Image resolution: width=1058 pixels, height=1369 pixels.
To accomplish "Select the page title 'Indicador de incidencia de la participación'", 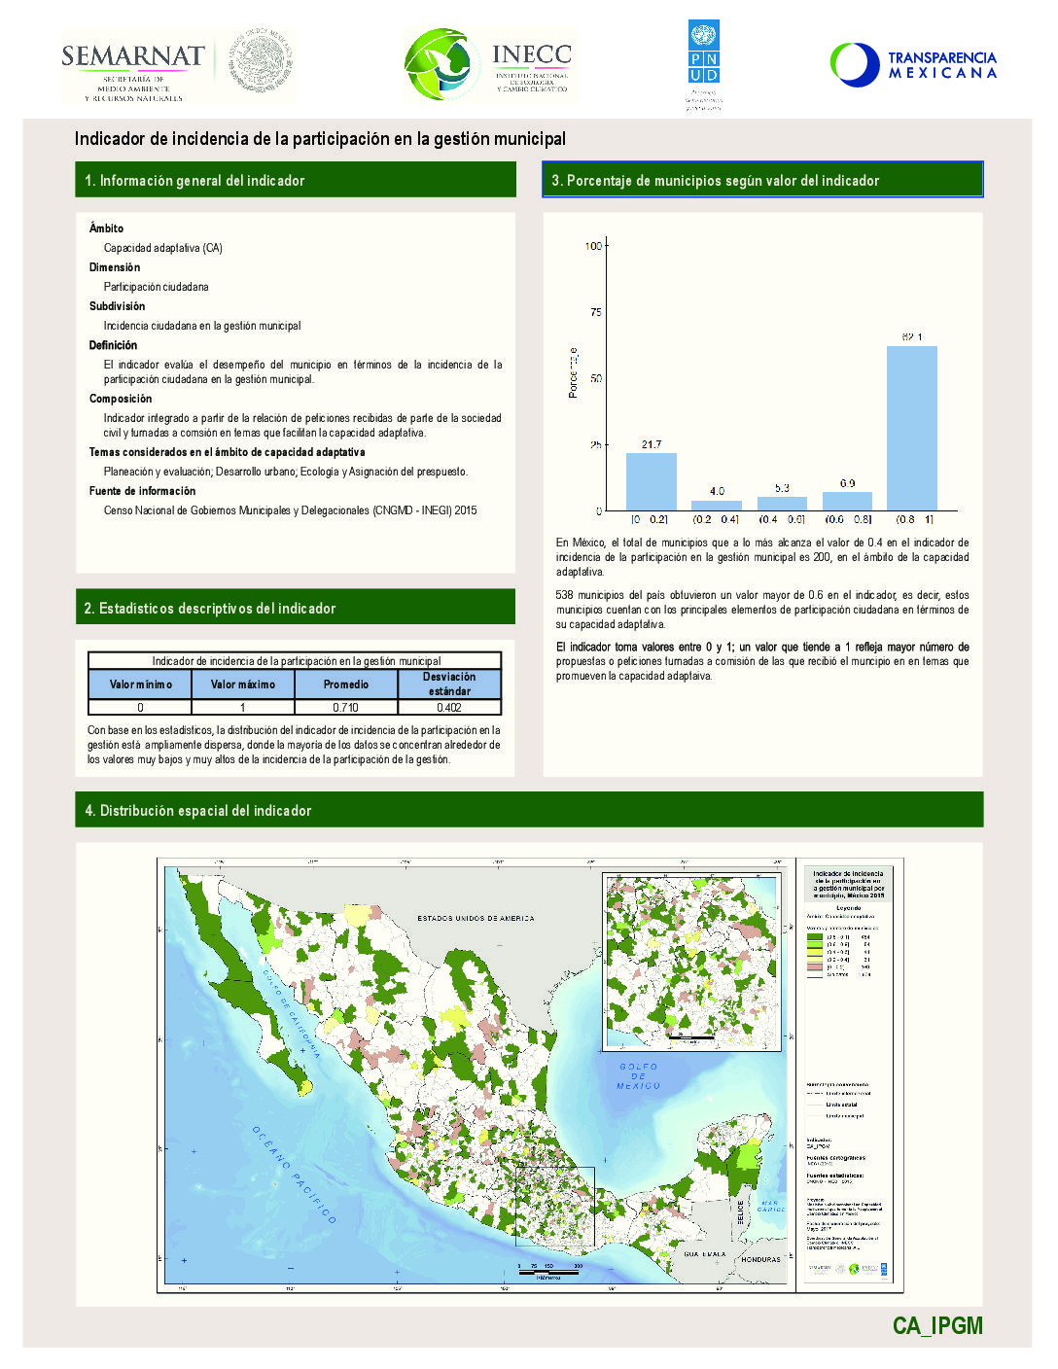I will [x=320, y=139].
